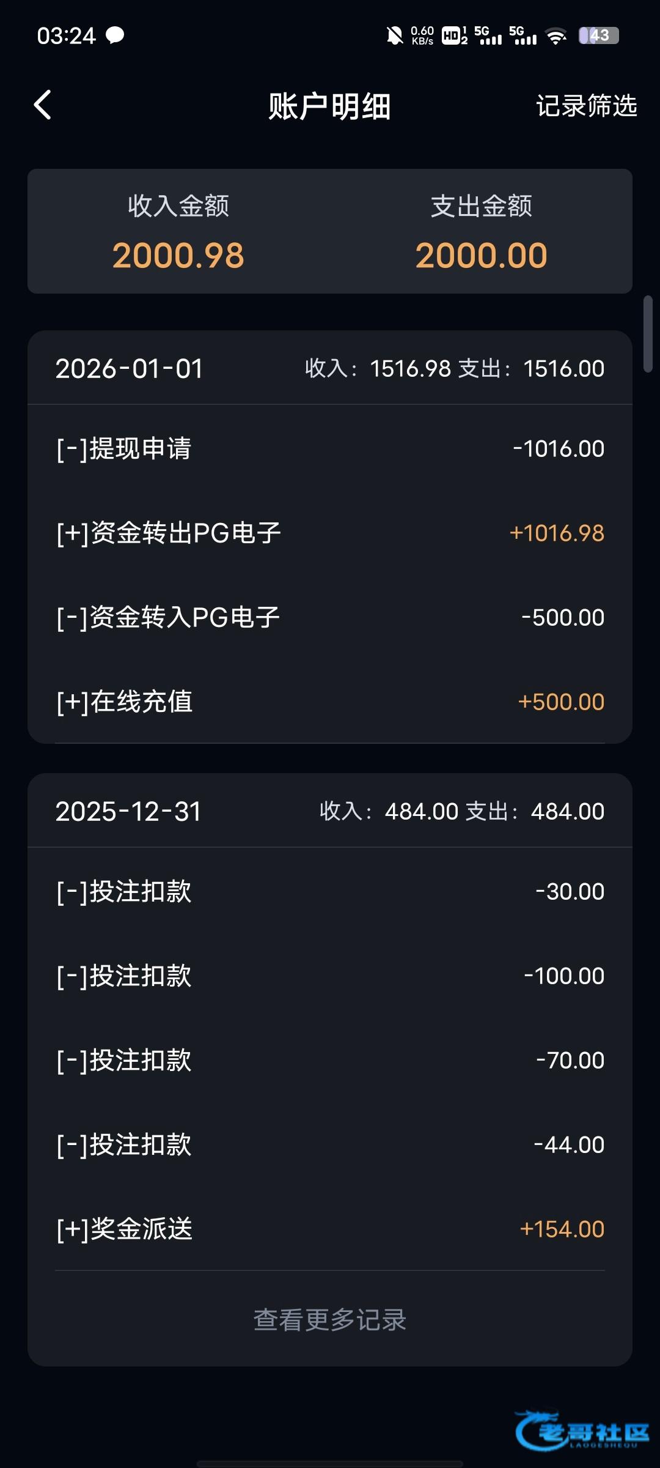
Task: Tap the chat bubble status icon
Action: click(x=115, y=35)
